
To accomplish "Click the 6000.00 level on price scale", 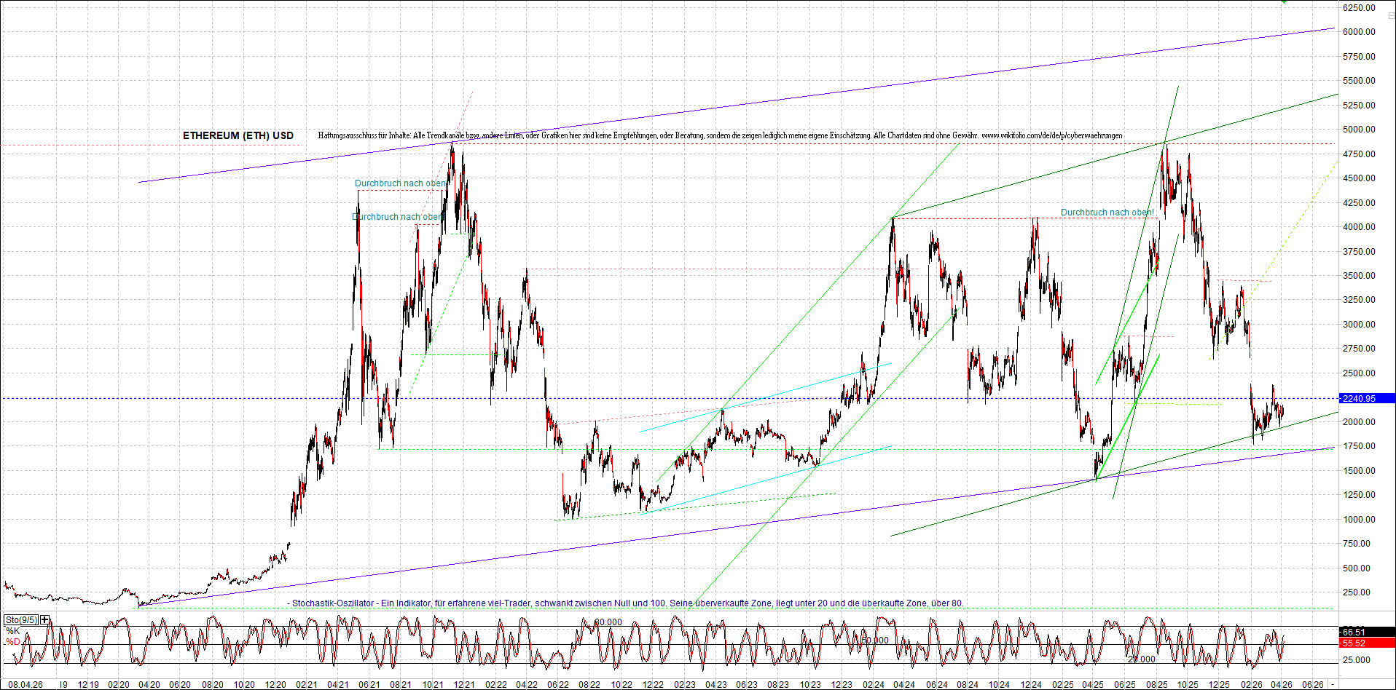I will [x=1359, y=32].
